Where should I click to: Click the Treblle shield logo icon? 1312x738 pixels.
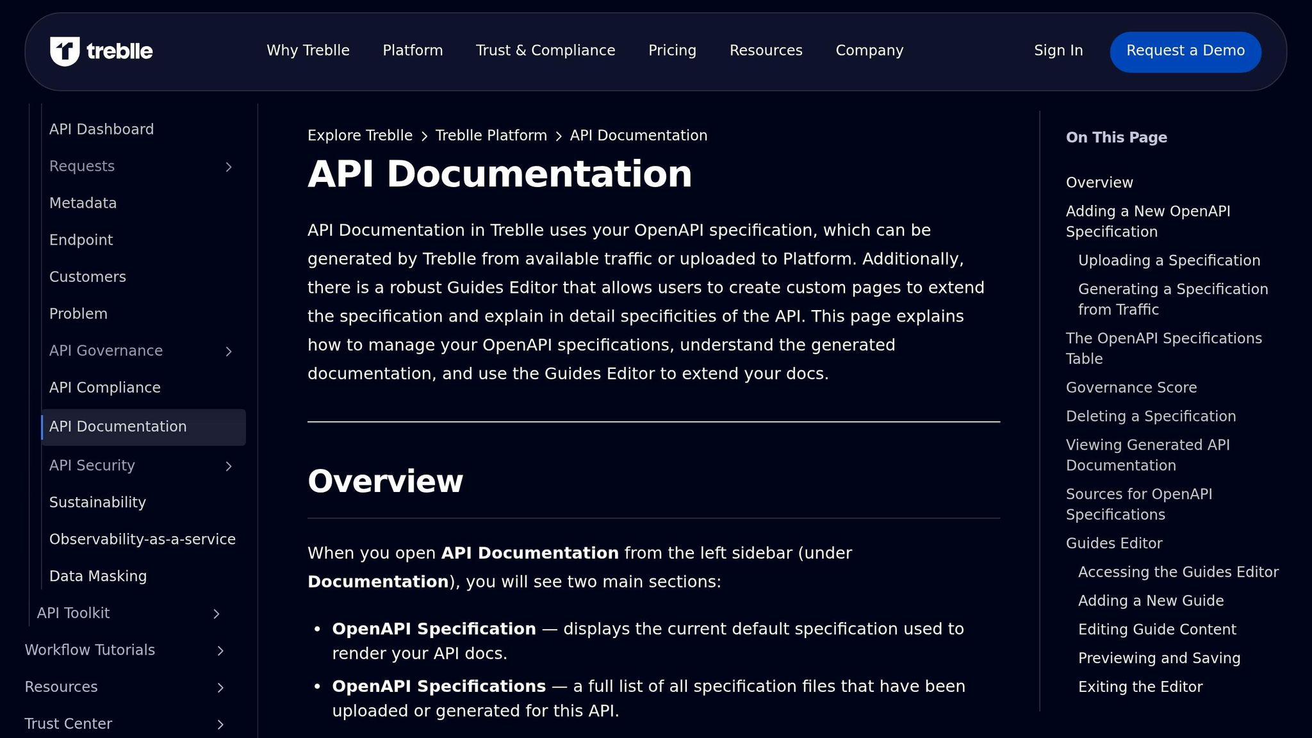65,51
